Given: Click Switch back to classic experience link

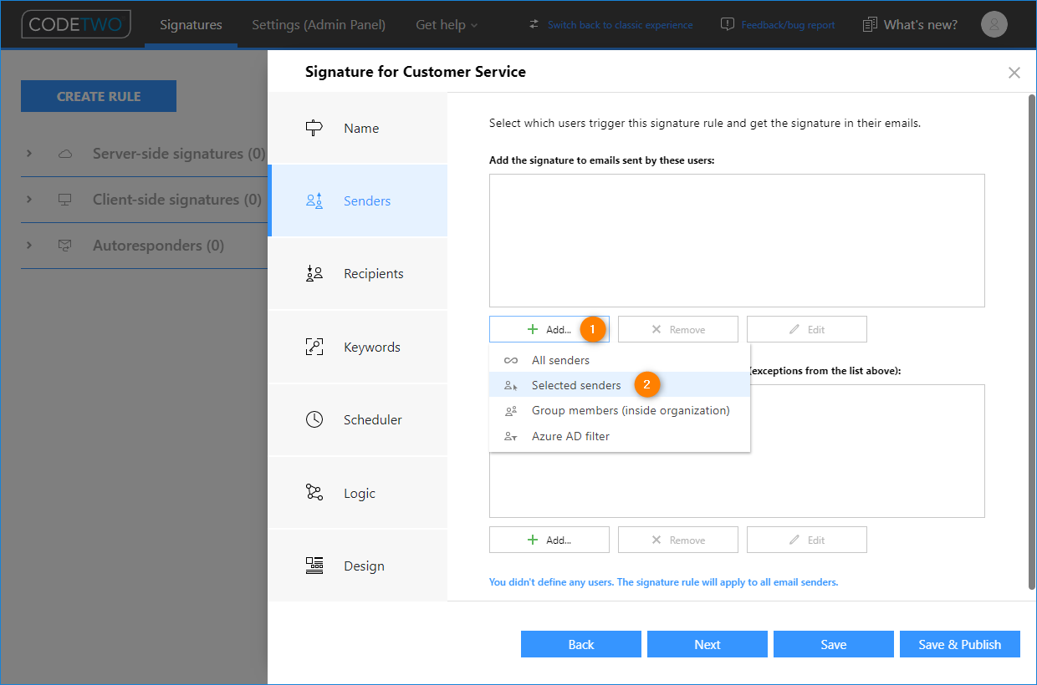Looking at the screenshot, I should coord(620,25).
